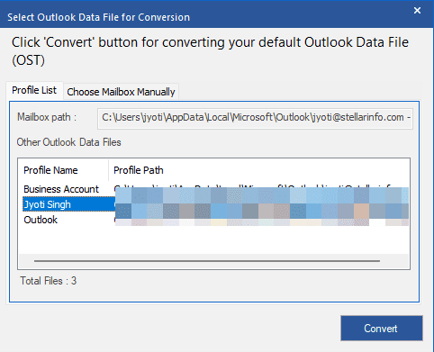Select the Outlook profile row
Screen dimensions: 434x352
[213, 220]
